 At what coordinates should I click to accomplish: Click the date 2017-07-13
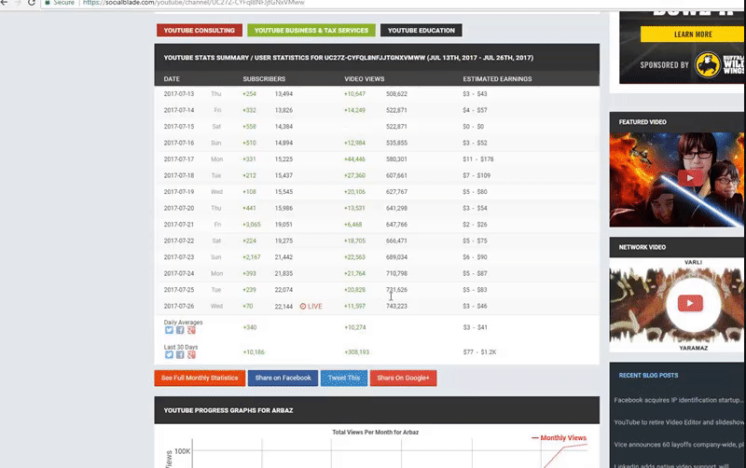click(179, 94)
